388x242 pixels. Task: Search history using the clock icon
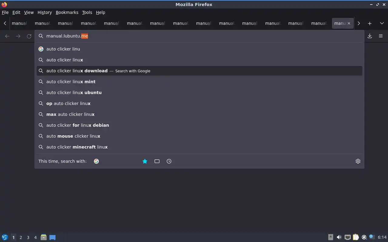(169, 161)
